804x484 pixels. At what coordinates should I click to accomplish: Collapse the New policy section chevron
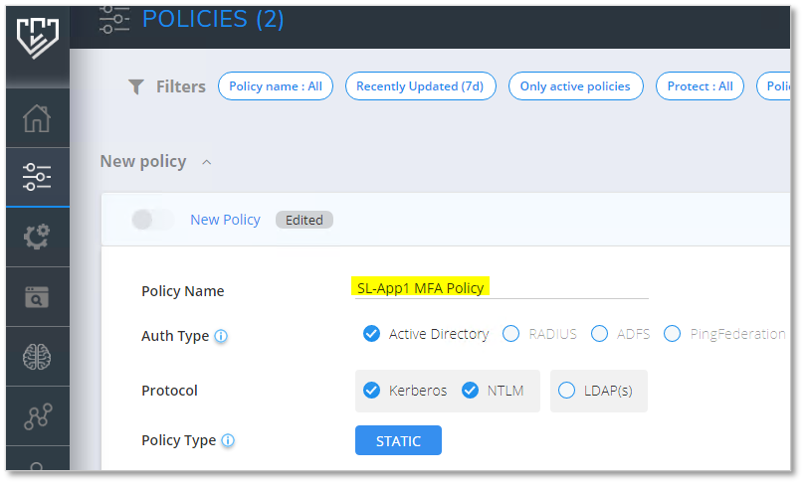click(206, 162)
